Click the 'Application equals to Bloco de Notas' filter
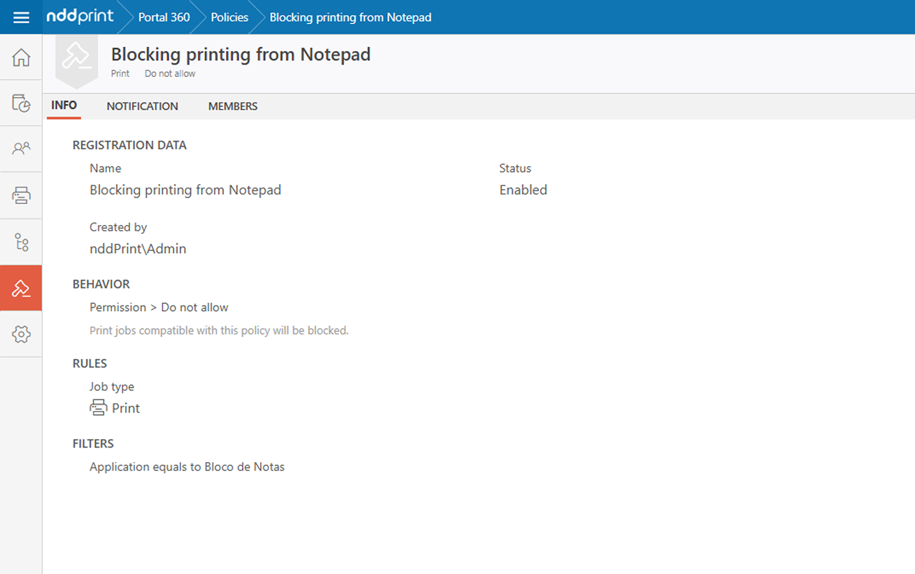The height and width of the screenshot is (574, 915). tap(187, 467)
